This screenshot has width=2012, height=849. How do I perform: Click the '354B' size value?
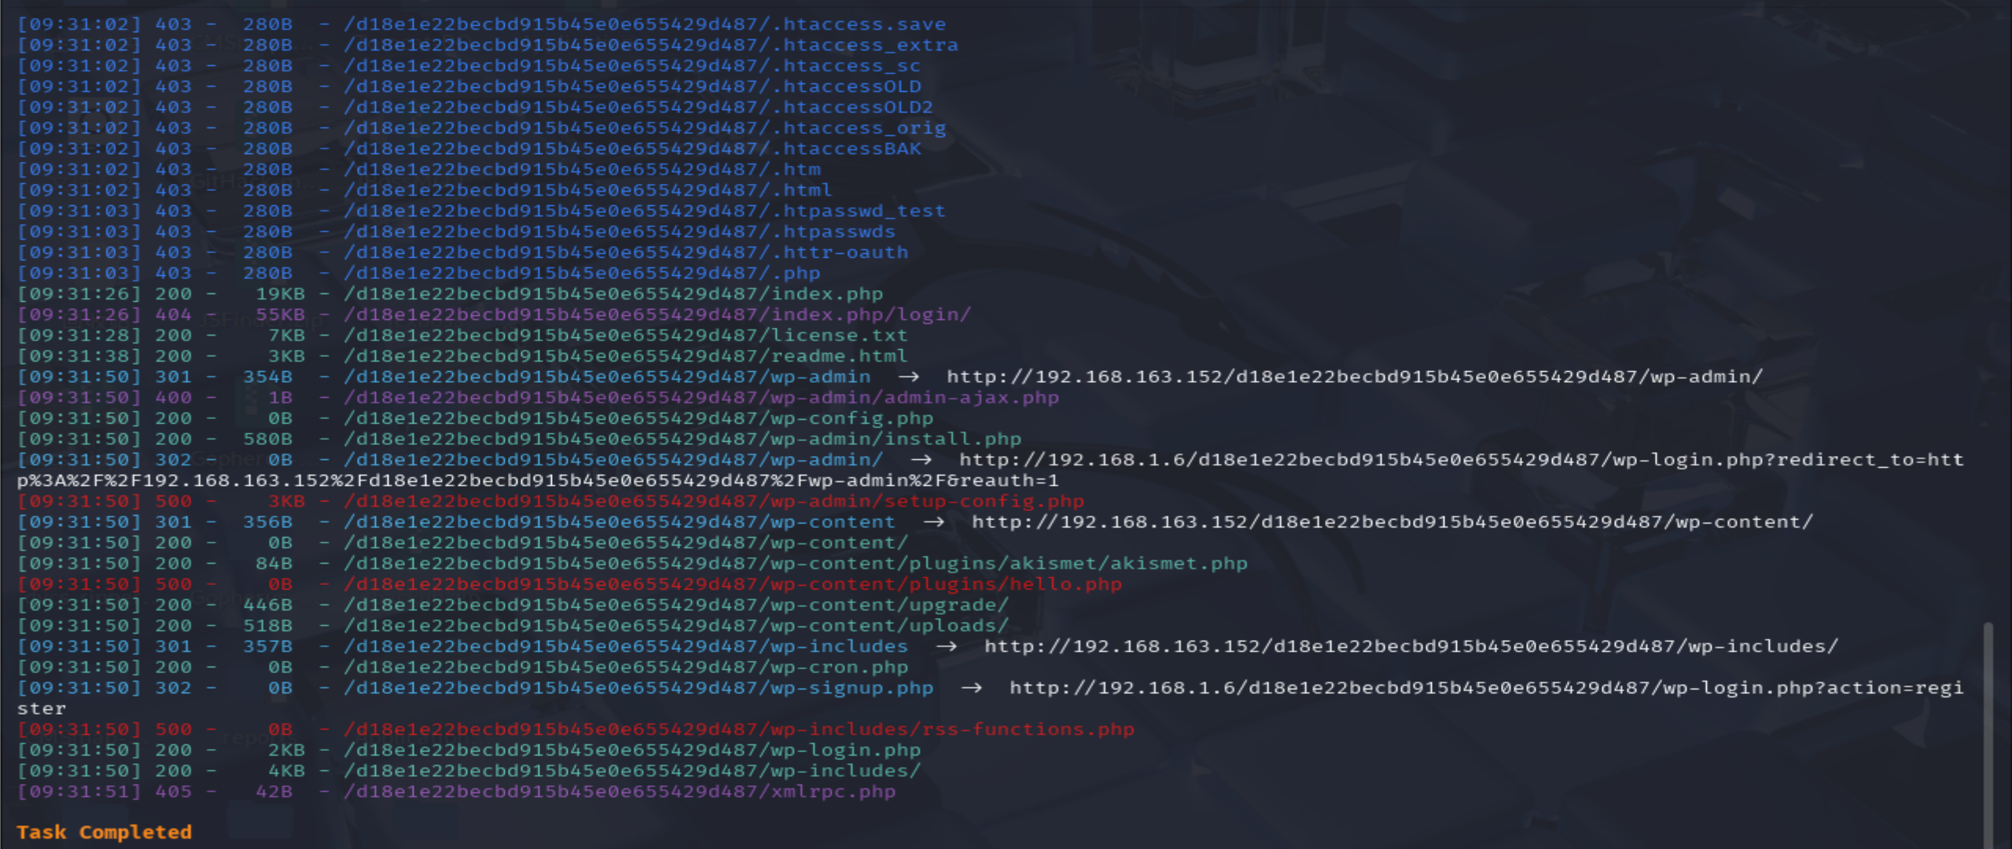(x=267, y=377)
